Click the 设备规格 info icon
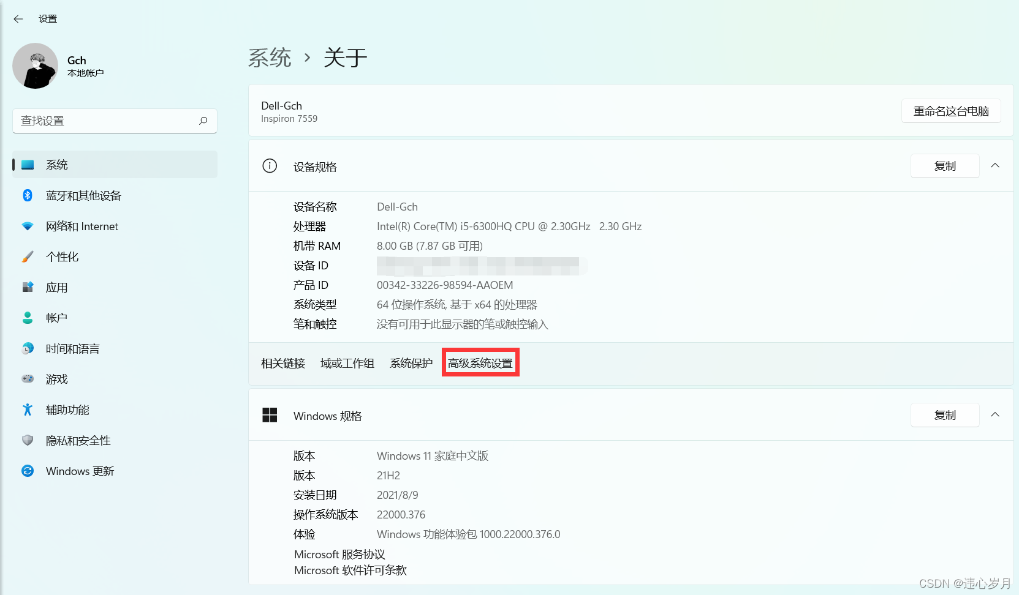Viewport: 1019px width, 595px height. pos(270,166)
